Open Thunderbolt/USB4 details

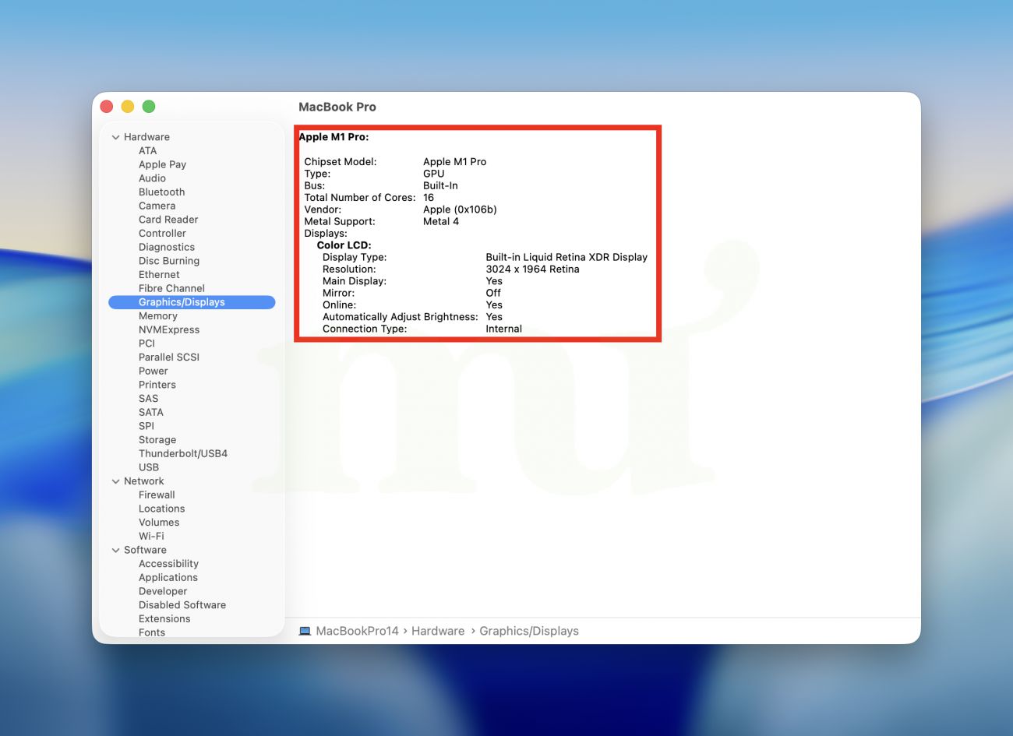(x=183, y=453)
